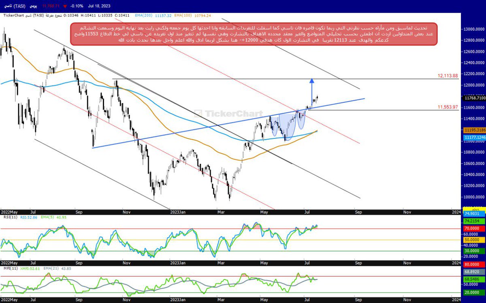Click the TickerChart title label
The width and height of the screenshot is (486, 303).
(x=14, y=15)
